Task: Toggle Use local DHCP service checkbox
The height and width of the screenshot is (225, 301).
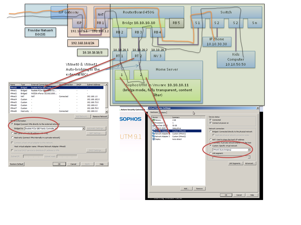Action: pyautogui.click(x=12, y=150)
